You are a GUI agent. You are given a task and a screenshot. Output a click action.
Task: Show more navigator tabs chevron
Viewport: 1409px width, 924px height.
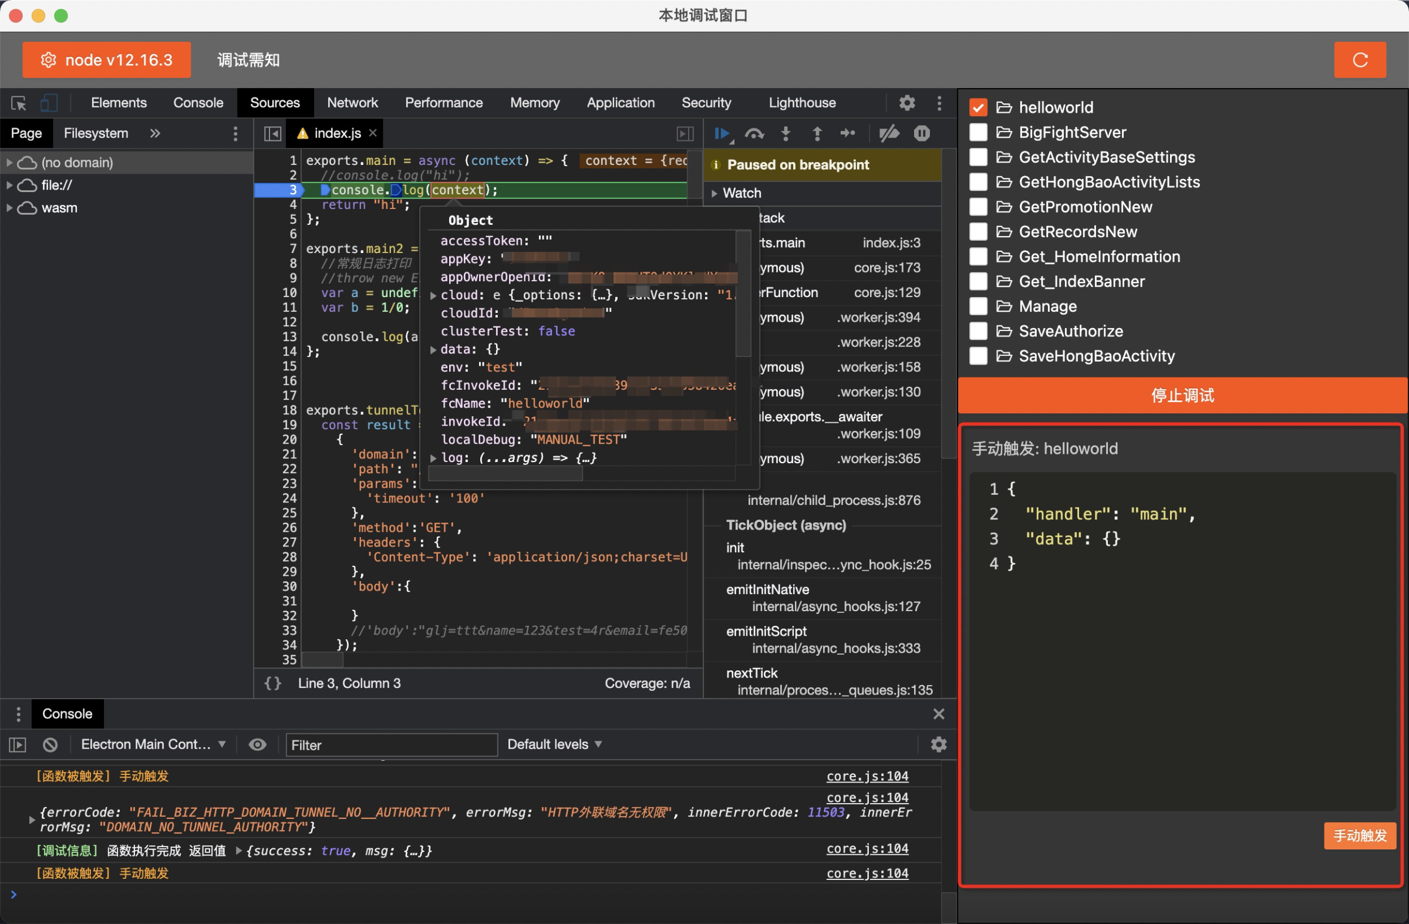click(x=155, y=134)
